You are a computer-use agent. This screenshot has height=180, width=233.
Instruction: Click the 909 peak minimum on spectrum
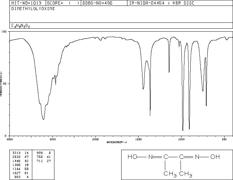[x=189, y=129]
